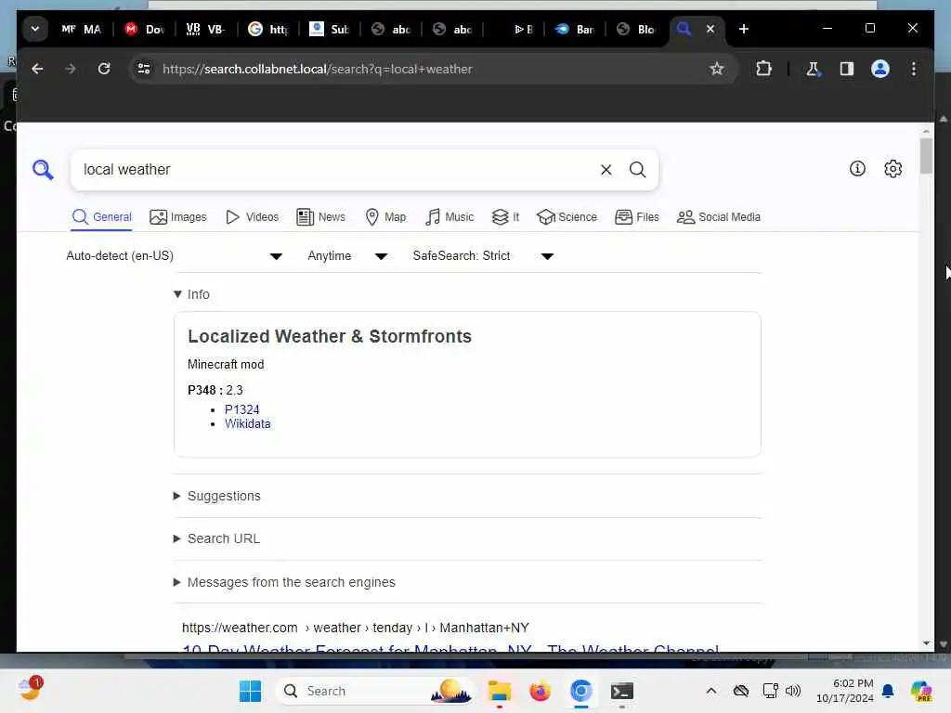Switch to the Blo browser tab
Viewport: 951px width, 713px height.
(x=636, y=29)
